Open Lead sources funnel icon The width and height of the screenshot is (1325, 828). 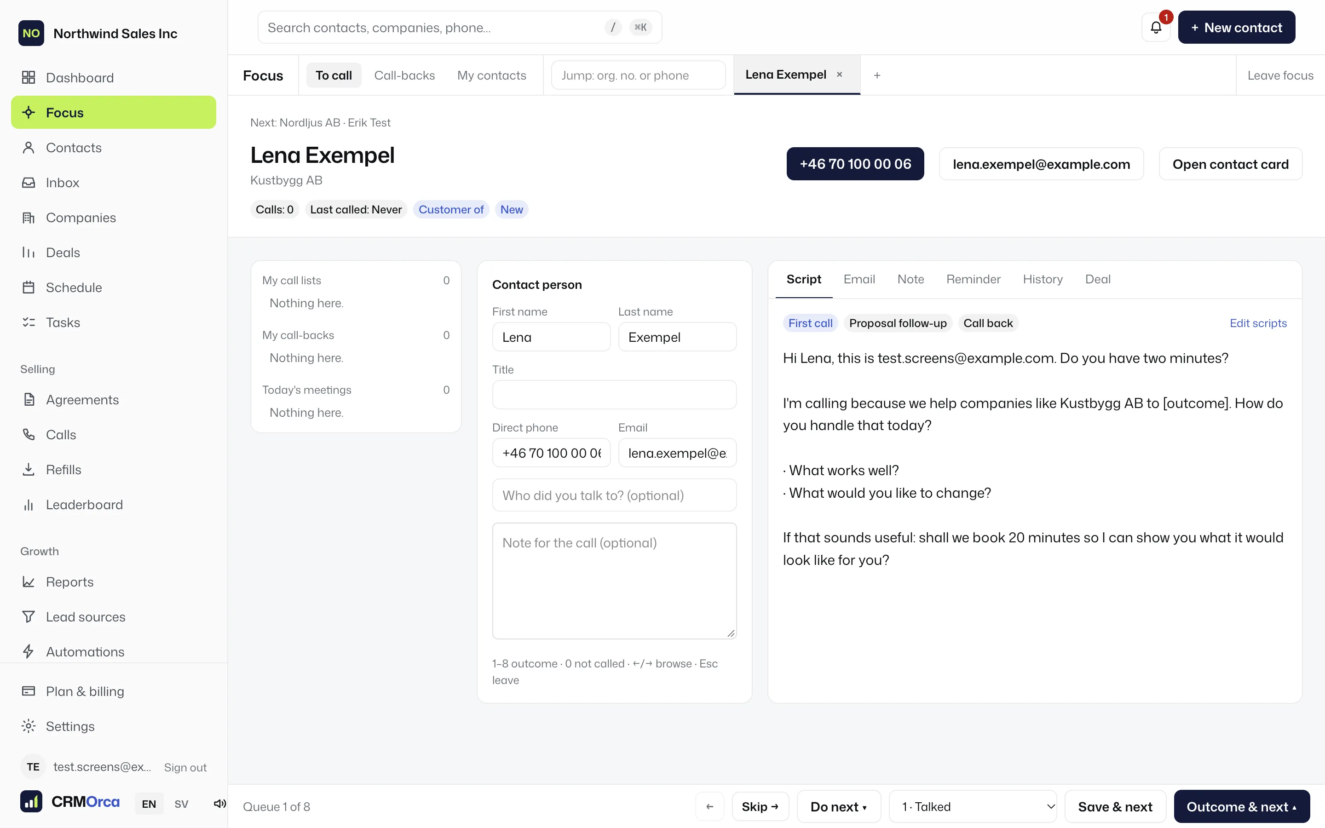29,617
